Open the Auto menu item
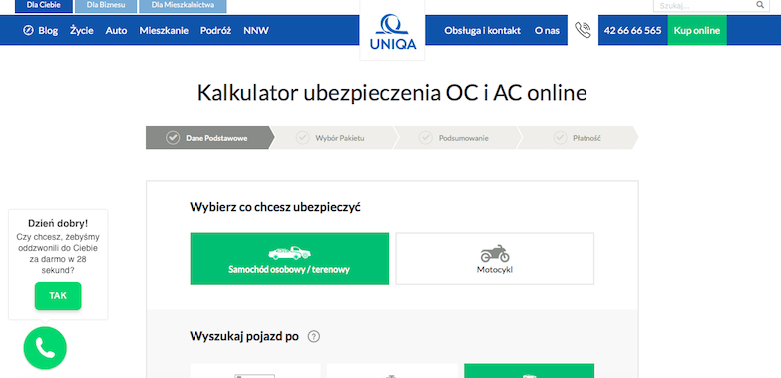The height and width of the screenshot is (378, 781). [x=116, y=30]
